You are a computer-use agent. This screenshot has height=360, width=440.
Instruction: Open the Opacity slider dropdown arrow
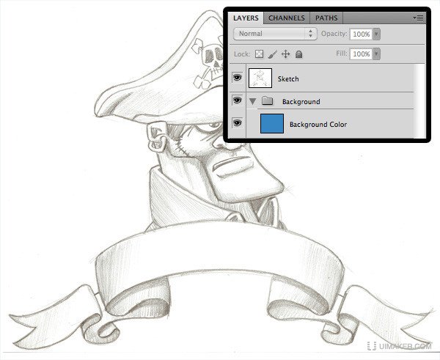pyautogui.click(x=376, y=34)
